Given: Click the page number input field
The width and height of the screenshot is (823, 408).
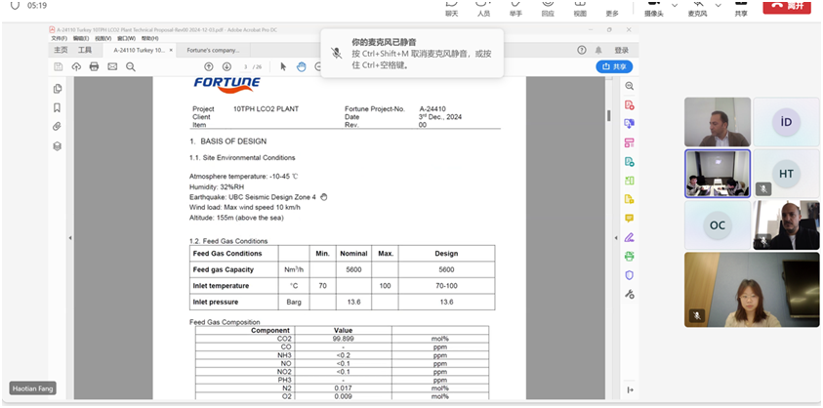Looking at the screenshot, I should [246, 66].
